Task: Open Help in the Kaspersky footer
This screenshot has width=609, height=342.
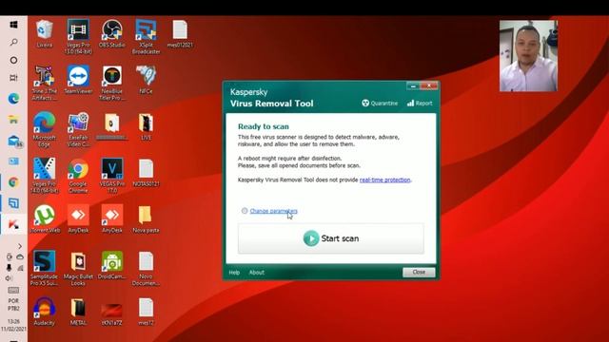Action: pyautogui.click(x=234, y=273)
